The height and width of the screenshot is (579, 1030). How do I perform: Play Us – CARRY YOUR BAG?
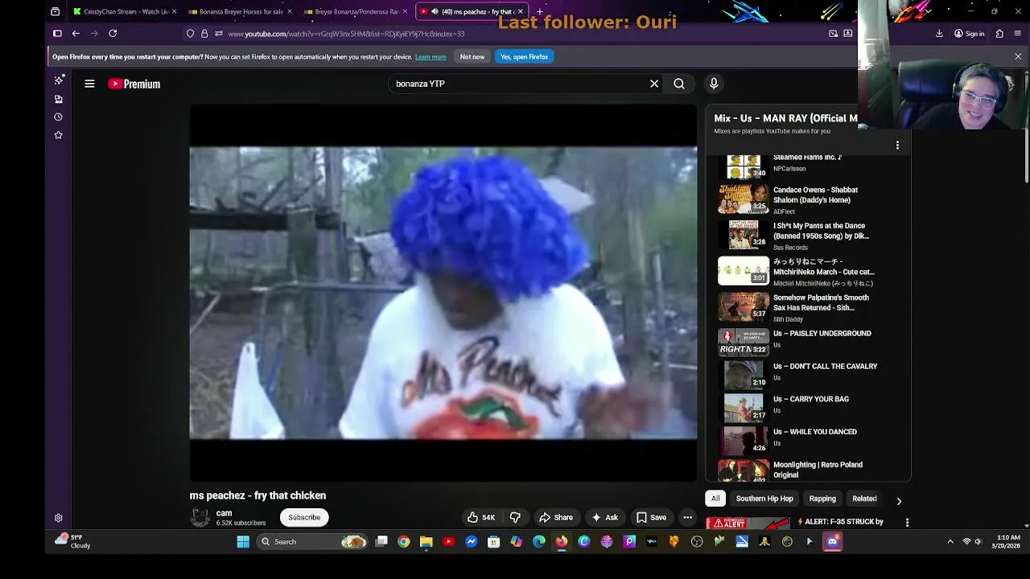click(797, 408)
